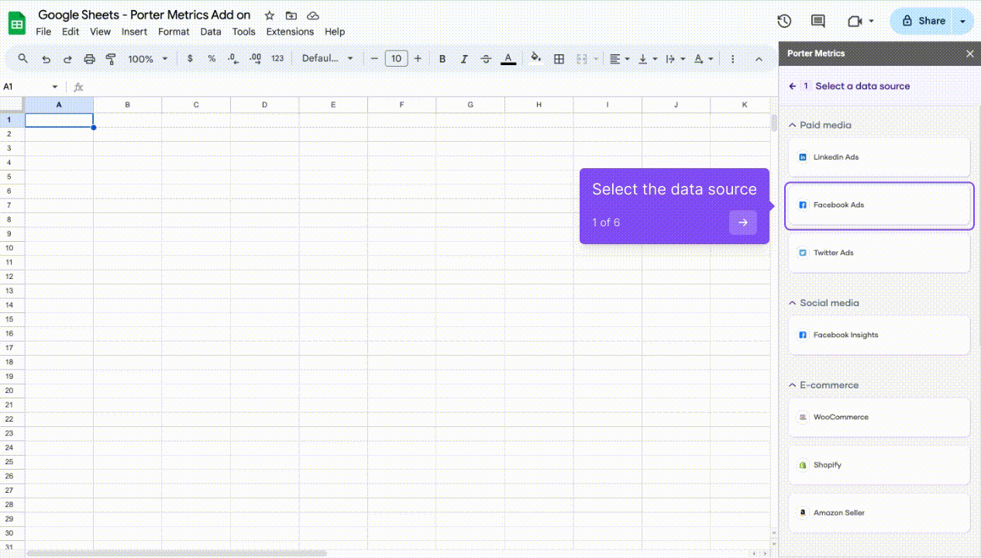
Task: Click the Google Sheets home logo
Action: coord(17,23)
